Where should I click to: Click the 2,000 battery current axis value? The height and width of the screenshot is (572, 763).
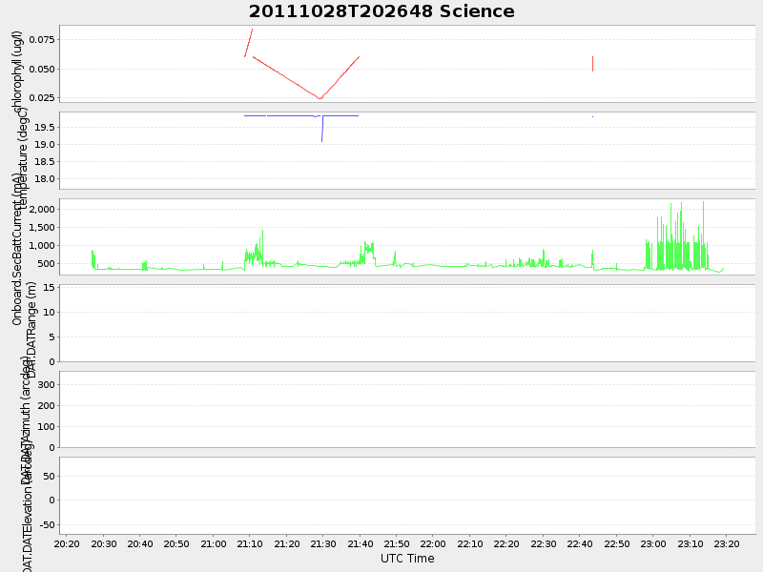[x=42, y=209]
